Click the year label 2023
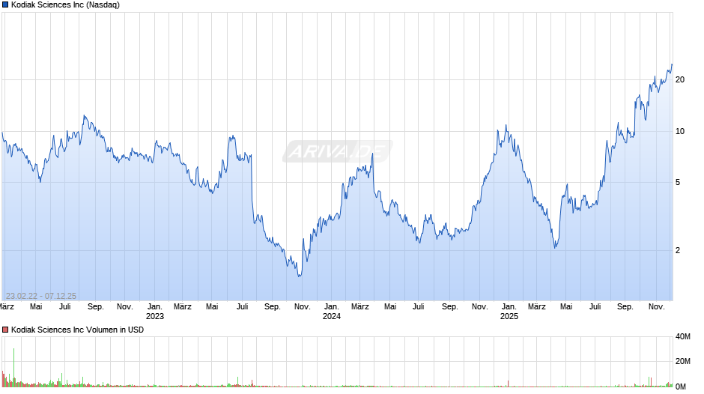 click(x=155, y=316)
